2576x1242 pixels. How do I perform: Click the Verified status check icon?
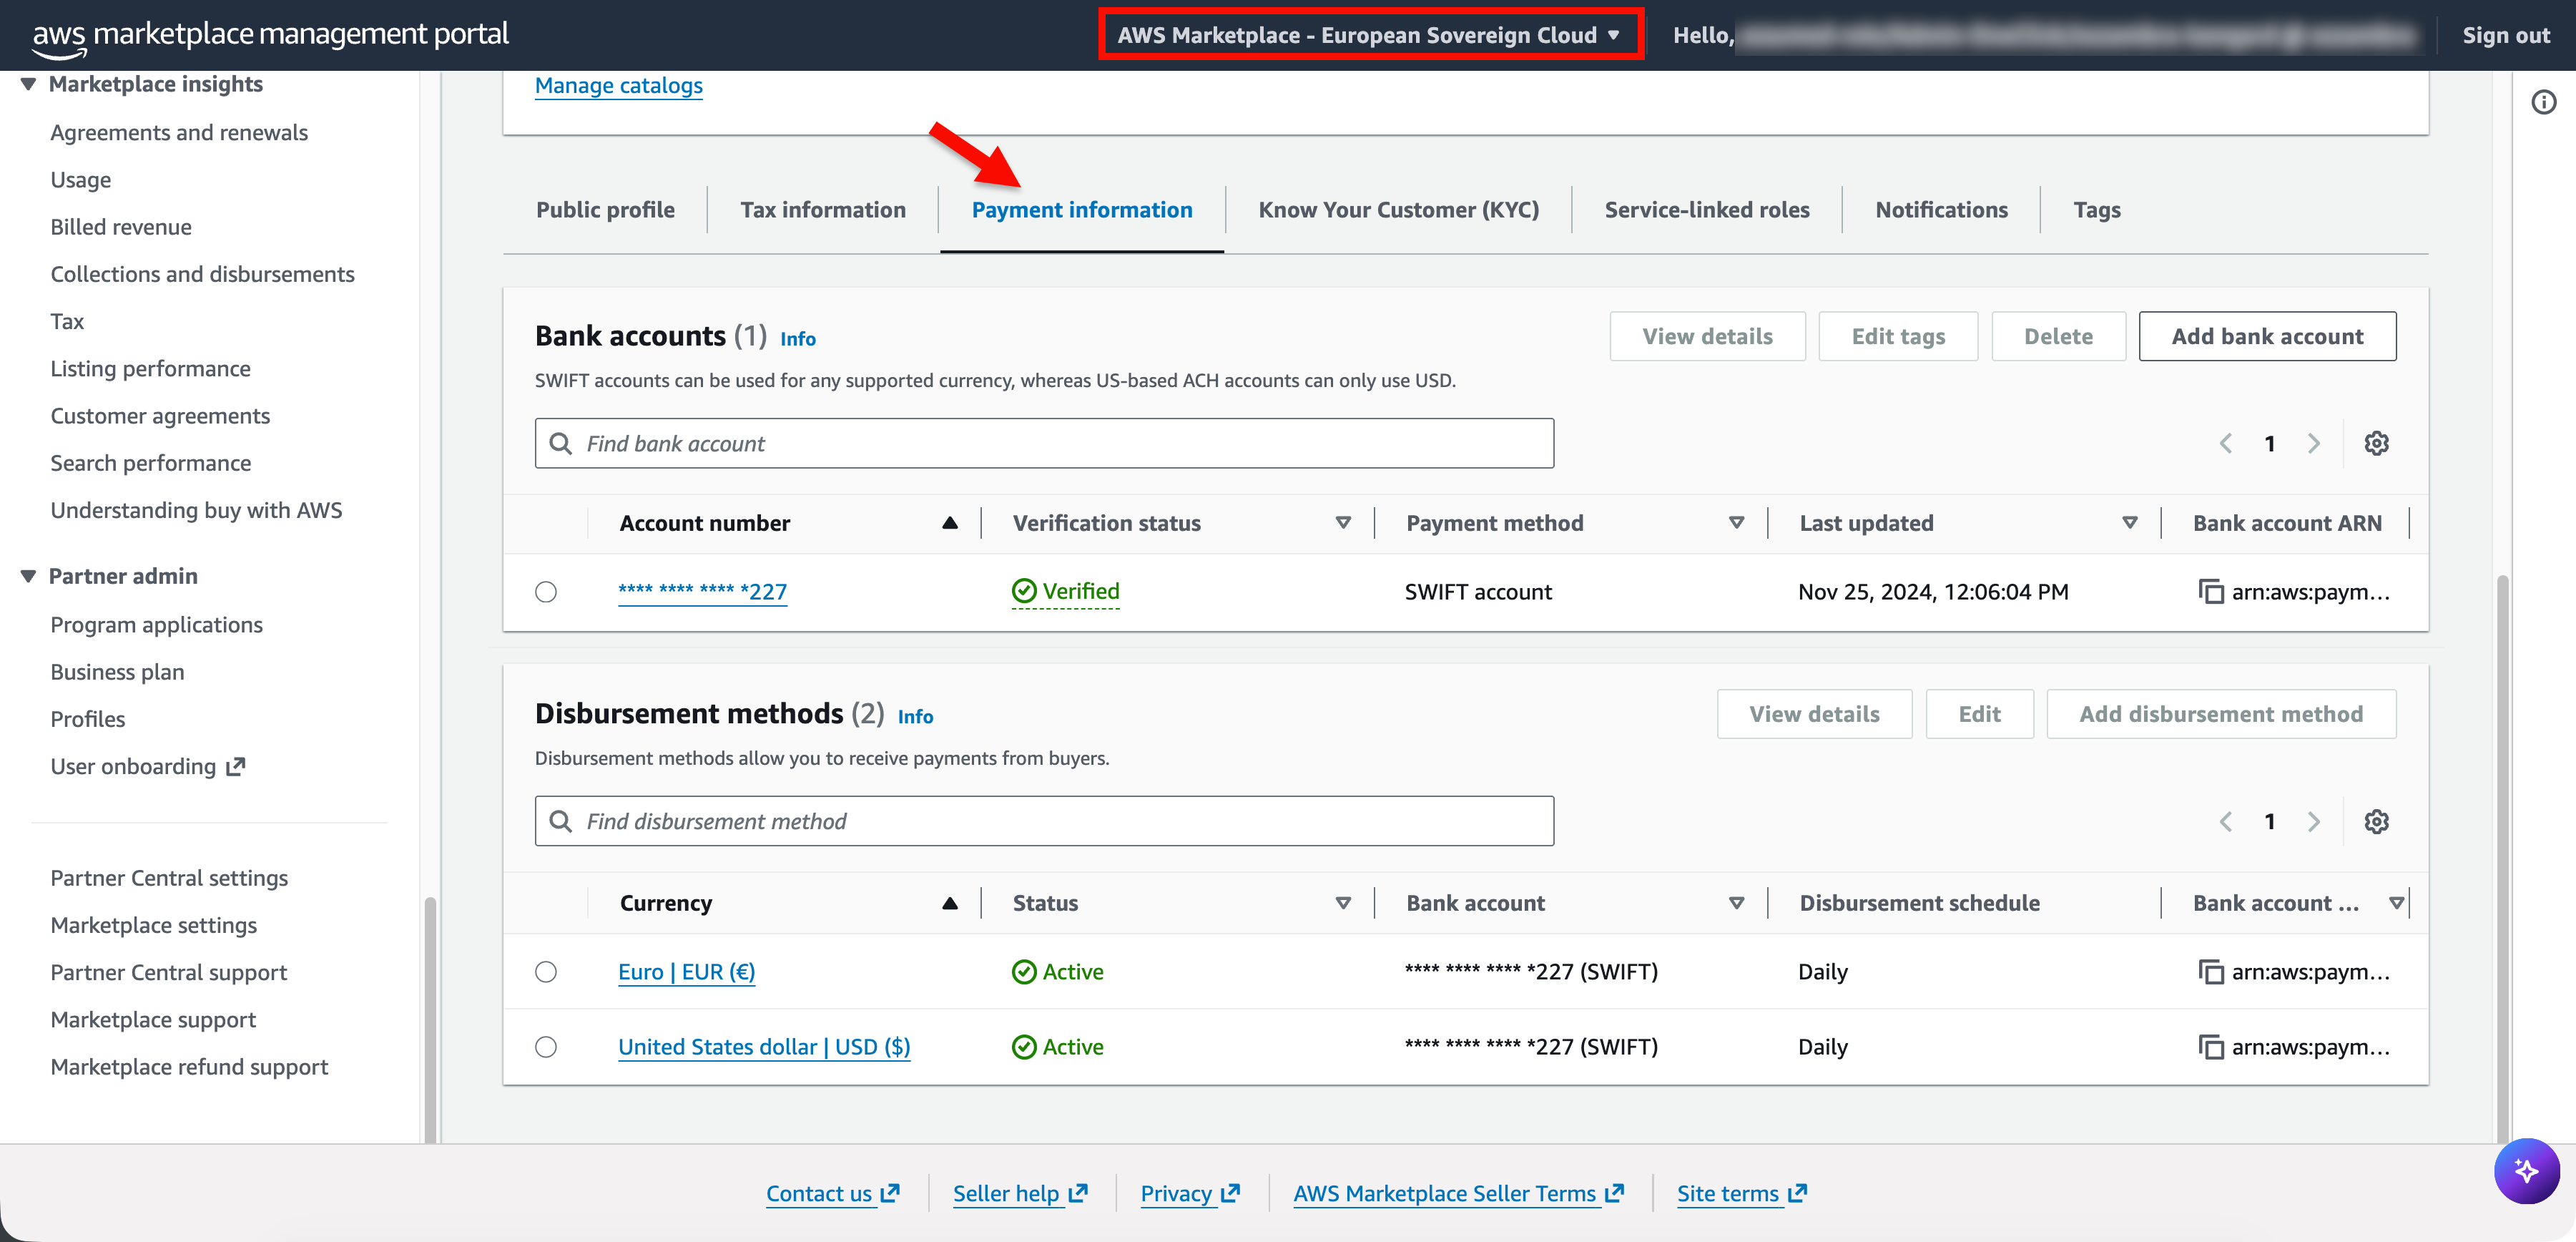pyautogui.click(x=1024, y=591)
